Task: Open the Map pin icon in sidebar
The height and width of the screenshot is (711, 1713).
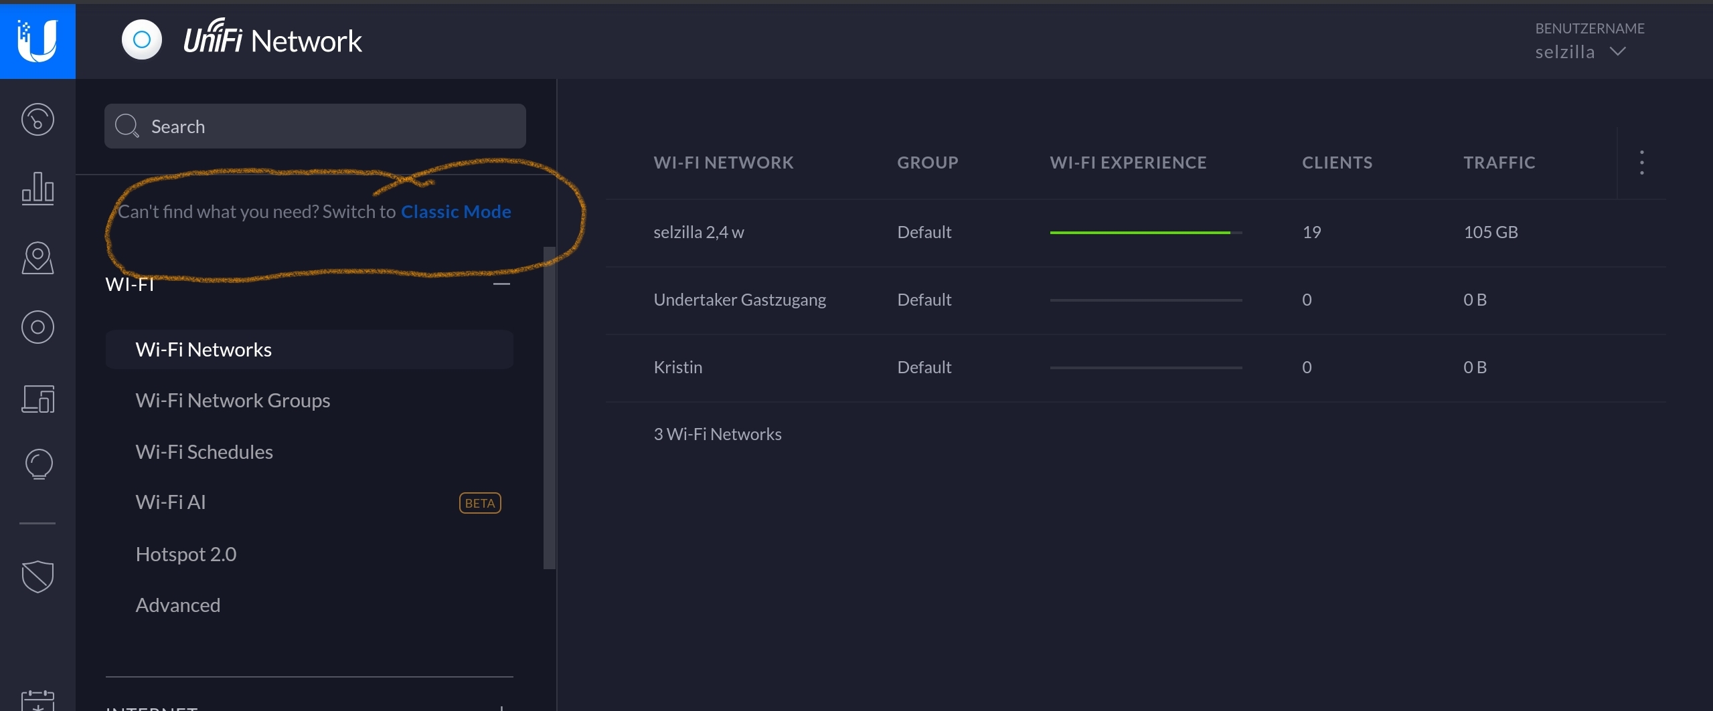Action: (x=37, y=258)
